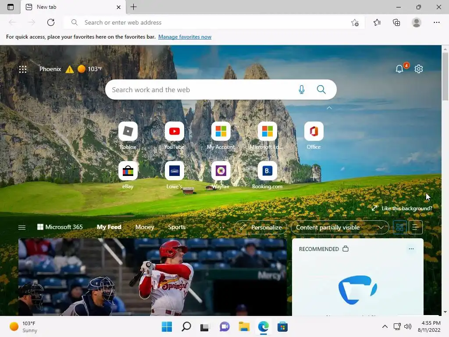Open Collections icon in toolbar
This screenshot has height=337, width=449.
pyautogui.click(x=396, y=22)
